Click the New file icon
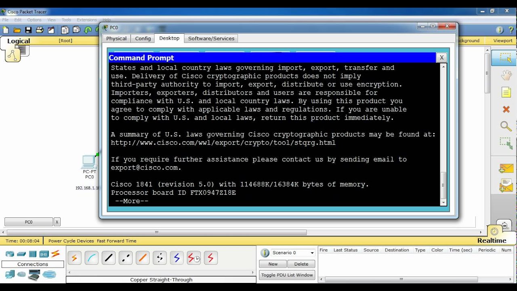The image size is (517, 291). pyautogui.click(x=6, y=30)
